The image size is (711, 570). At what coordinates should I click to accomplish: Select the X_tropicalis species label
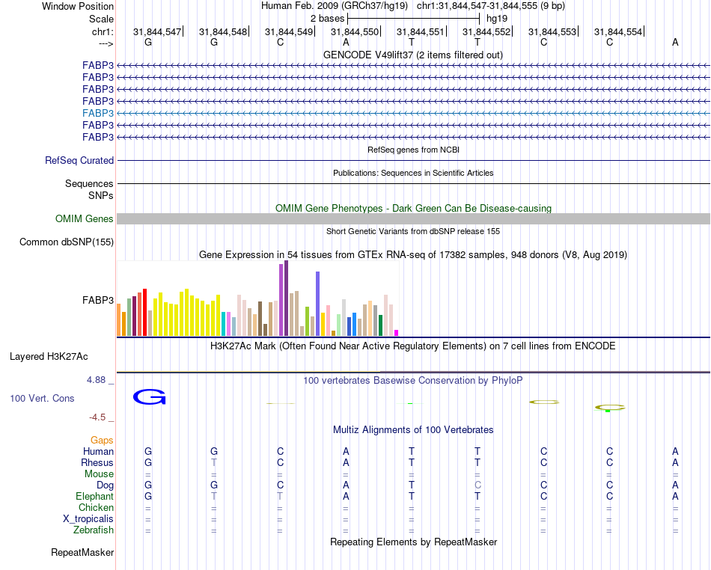pyautogui.click(x=88, y=519)
